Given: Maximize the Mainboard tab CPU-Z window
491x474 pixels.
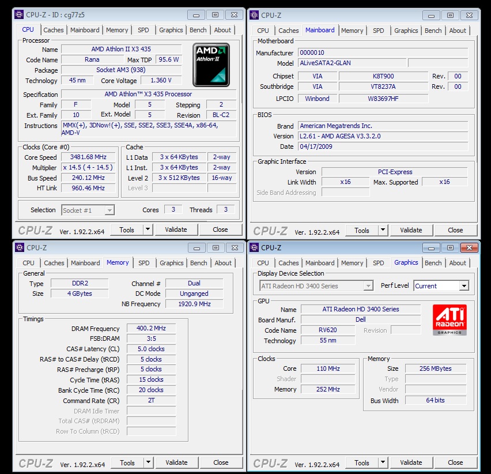Looking at the screenshot, I should tap(450, 15).
